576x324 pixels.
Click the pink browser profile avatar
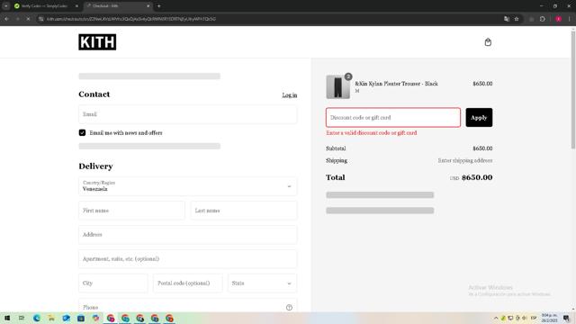coord(558,19)
